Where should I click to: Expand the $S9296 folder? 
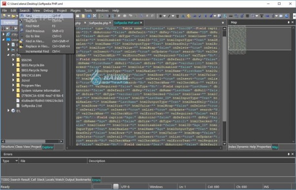coord(13,60)
